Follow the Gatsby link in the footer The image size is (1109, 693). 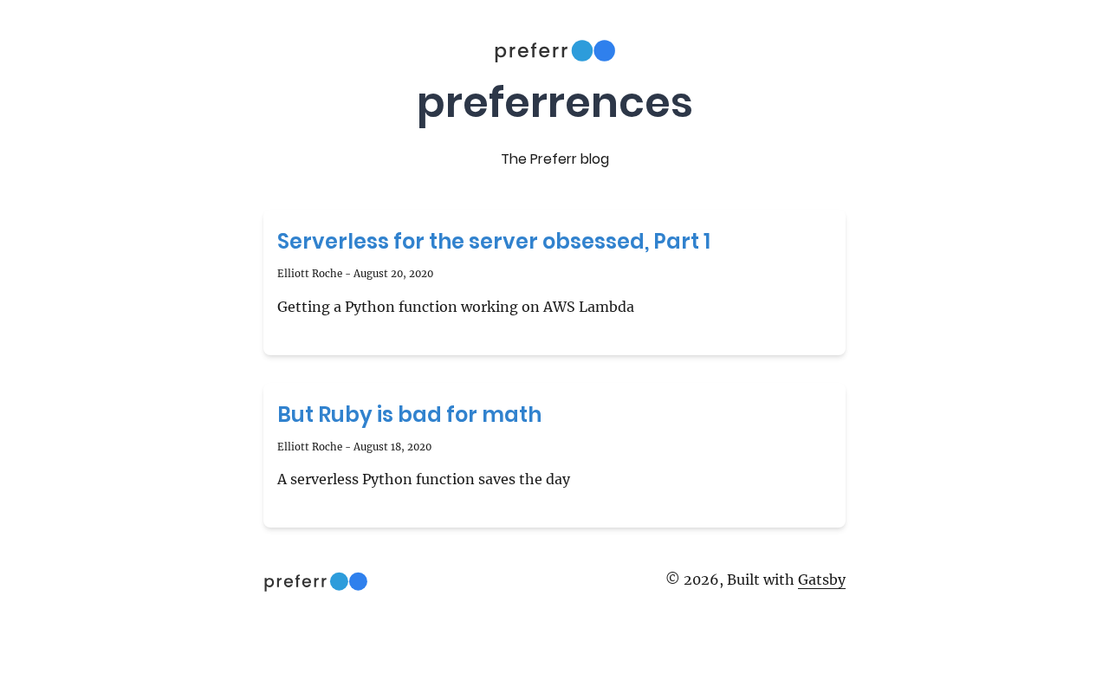coord(821,580)
